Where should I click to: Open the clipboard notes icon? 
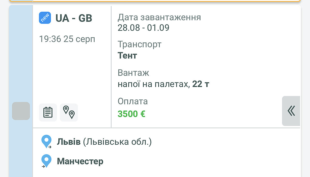[48, 112]
